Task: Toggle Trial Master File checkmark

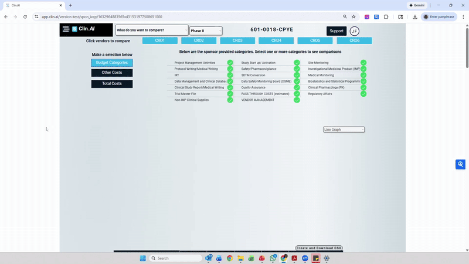Action: pyautogui.click(x=230, y=94)
